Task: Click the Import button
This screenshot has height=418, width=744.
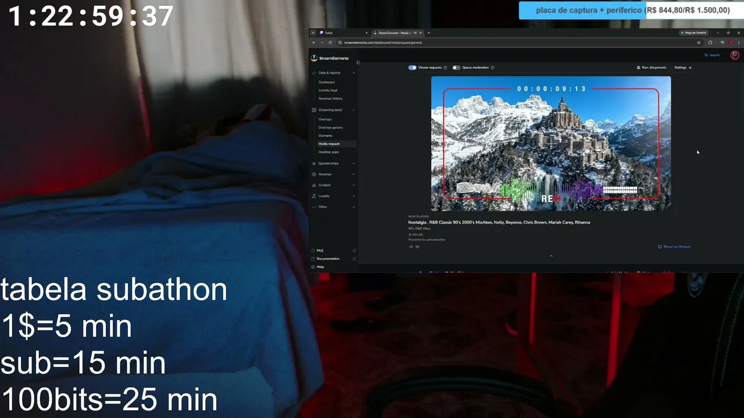Action: coord(712,55)
